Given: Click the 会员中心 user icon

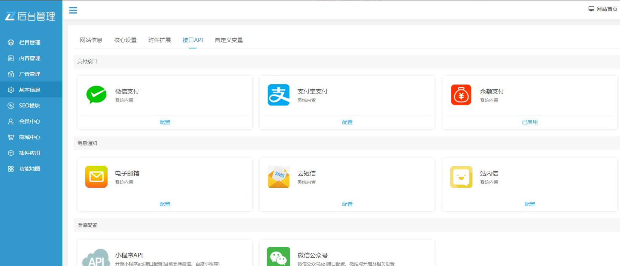Looking at the screenshot, I should tap(11, 121).
